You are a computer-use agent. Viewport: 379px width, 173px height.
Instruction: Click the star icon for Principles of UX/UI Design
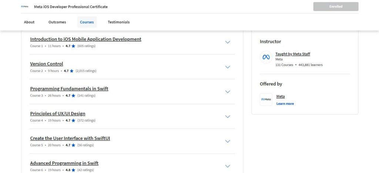click(x=74, y=121)
